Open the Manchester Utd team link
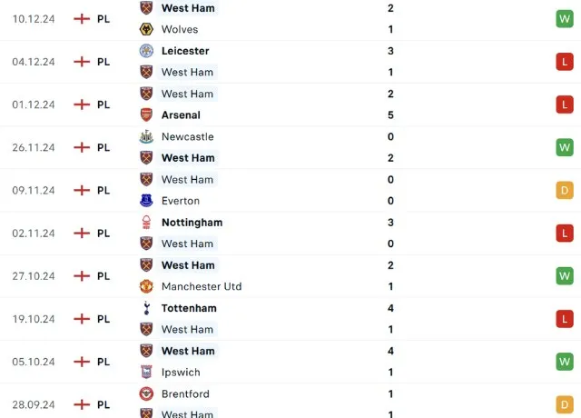 [202, 286]
